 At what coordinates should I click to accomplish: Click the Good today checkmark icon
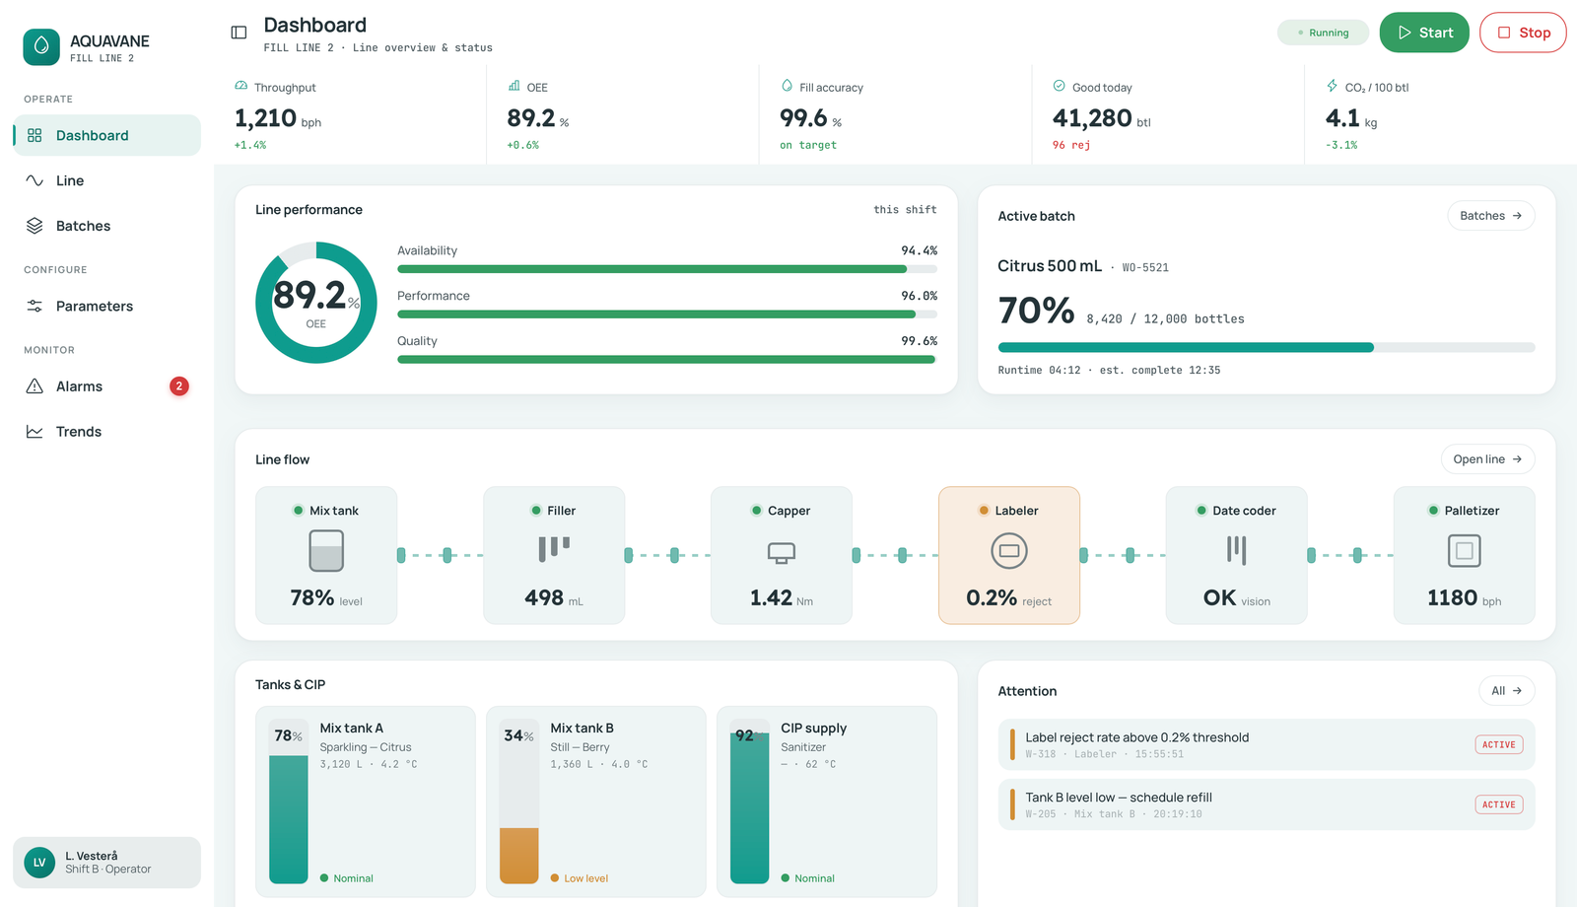[x=1060, y=86]
